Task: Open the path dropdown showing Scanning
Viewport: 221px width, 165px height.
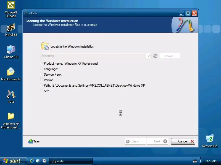Action: pyautogui.click(x=149, y=56)
